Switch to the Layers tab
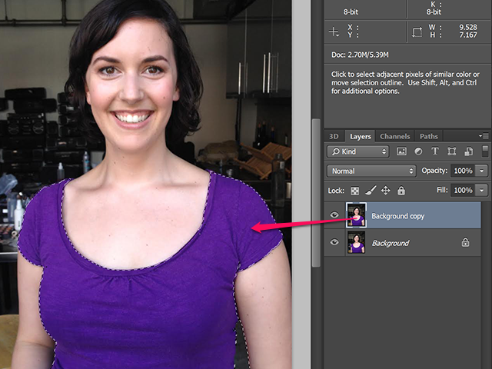Screen dimensions: 492x369 click(x=361, y=136)
